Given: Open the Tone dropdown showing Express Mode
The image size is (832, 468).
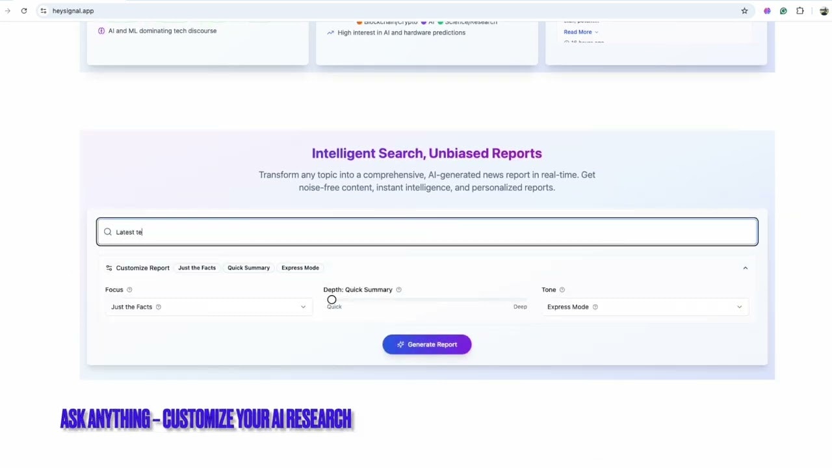Looking at the screenshot, I should coord(645,307).
